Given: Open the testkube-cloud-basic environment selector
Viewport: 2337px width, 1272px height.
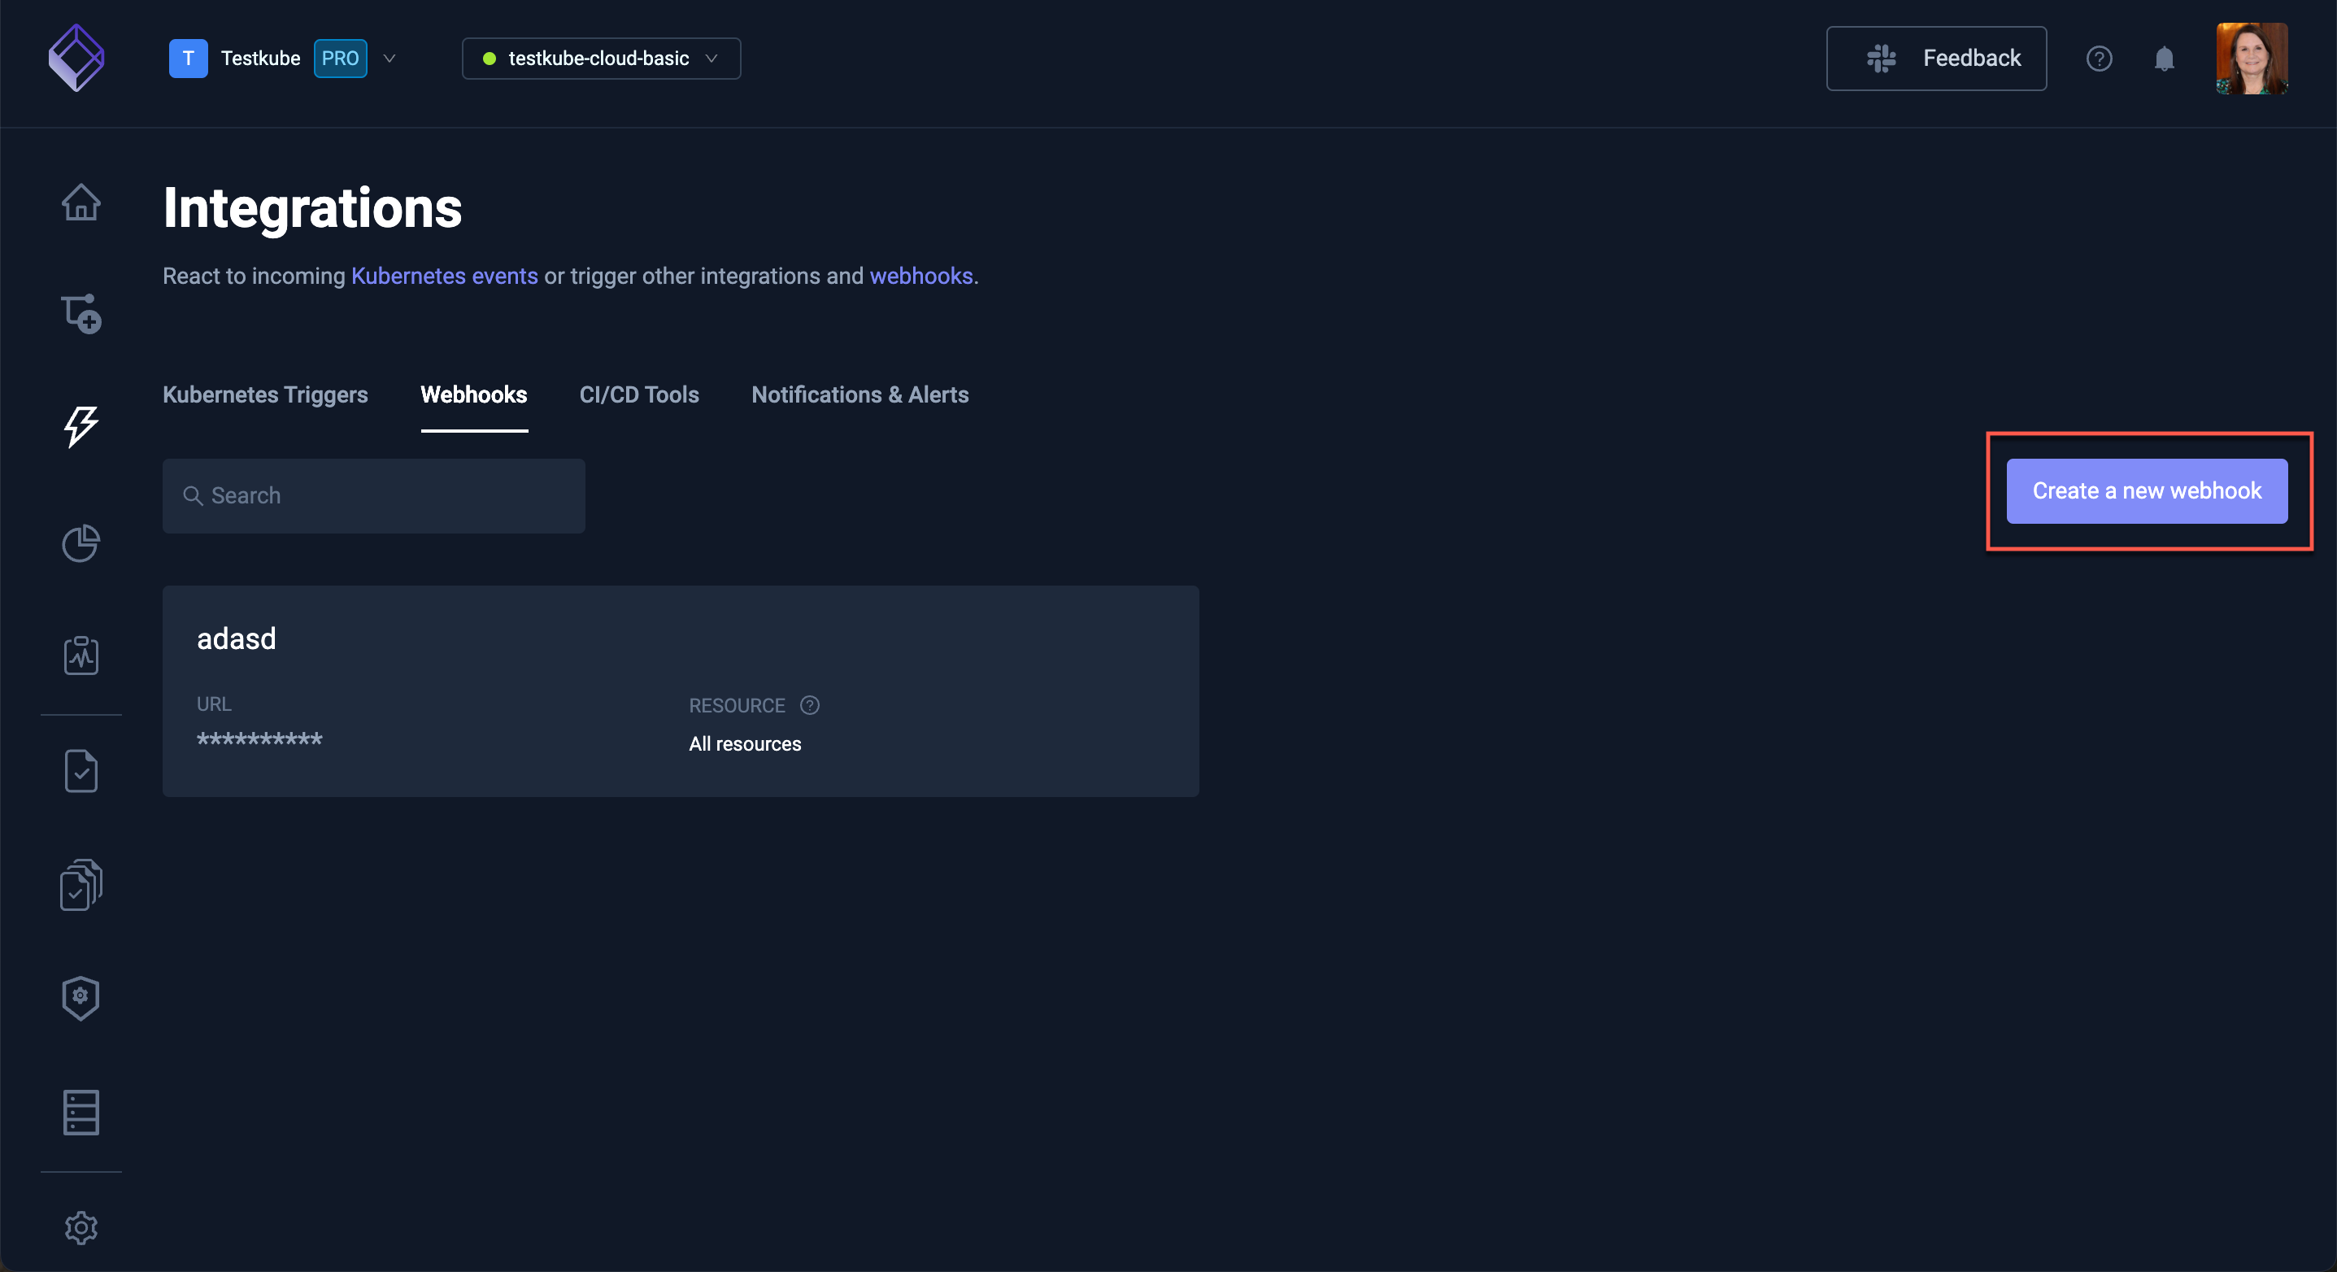Looking at the screenshot, I should click(x=599, y=58).
